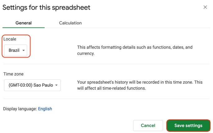Click the green Save settings button
The image size is (213, 133).
(188, 126)
